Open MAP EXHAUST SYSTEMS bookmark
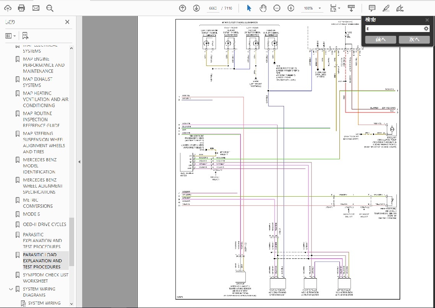 (x=37, y=82)
